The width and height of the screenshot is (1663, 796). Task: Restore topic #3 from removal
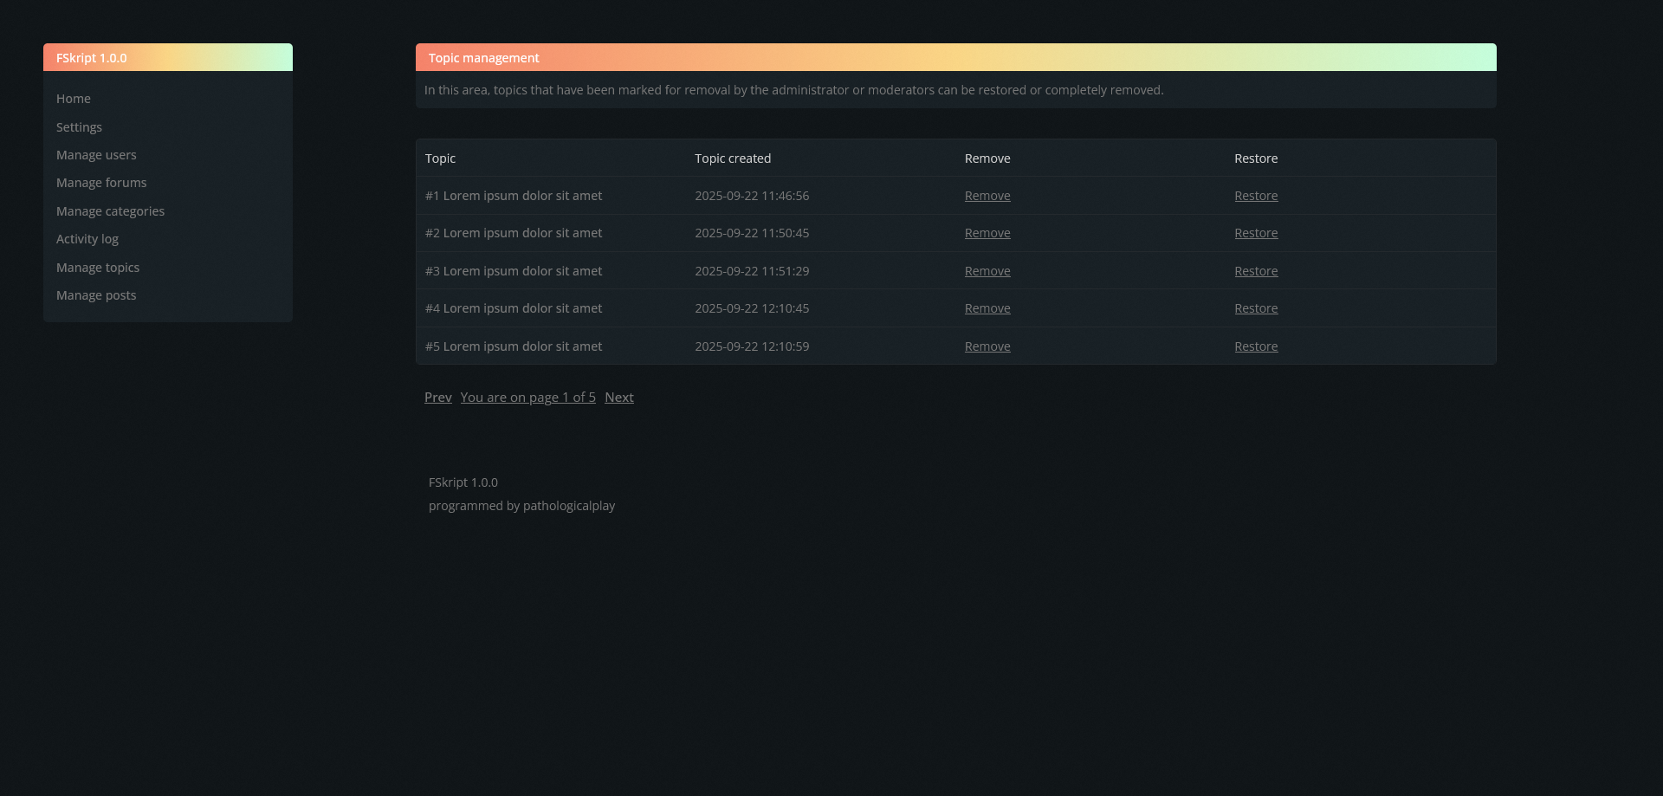click(x=1256, y=271)
